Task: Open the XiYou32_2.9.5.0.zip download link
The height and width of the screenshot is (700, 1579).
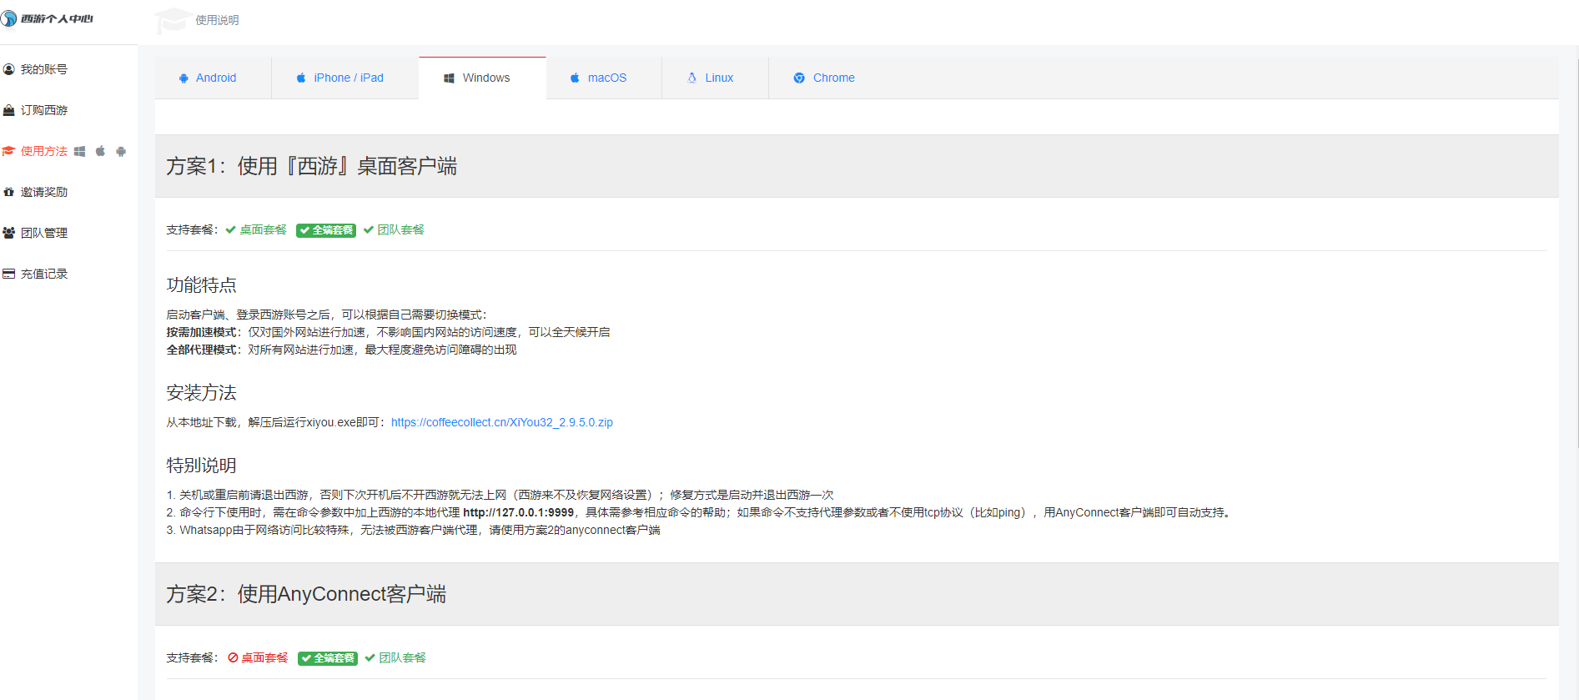Action: (x=502, y=422)
